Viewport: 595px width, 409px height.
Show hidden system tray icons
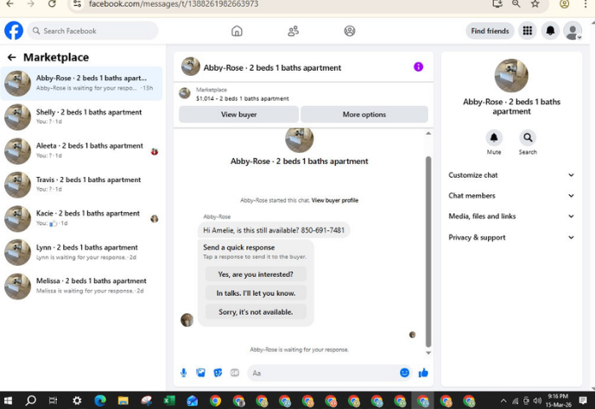click(x=503, y=400)
